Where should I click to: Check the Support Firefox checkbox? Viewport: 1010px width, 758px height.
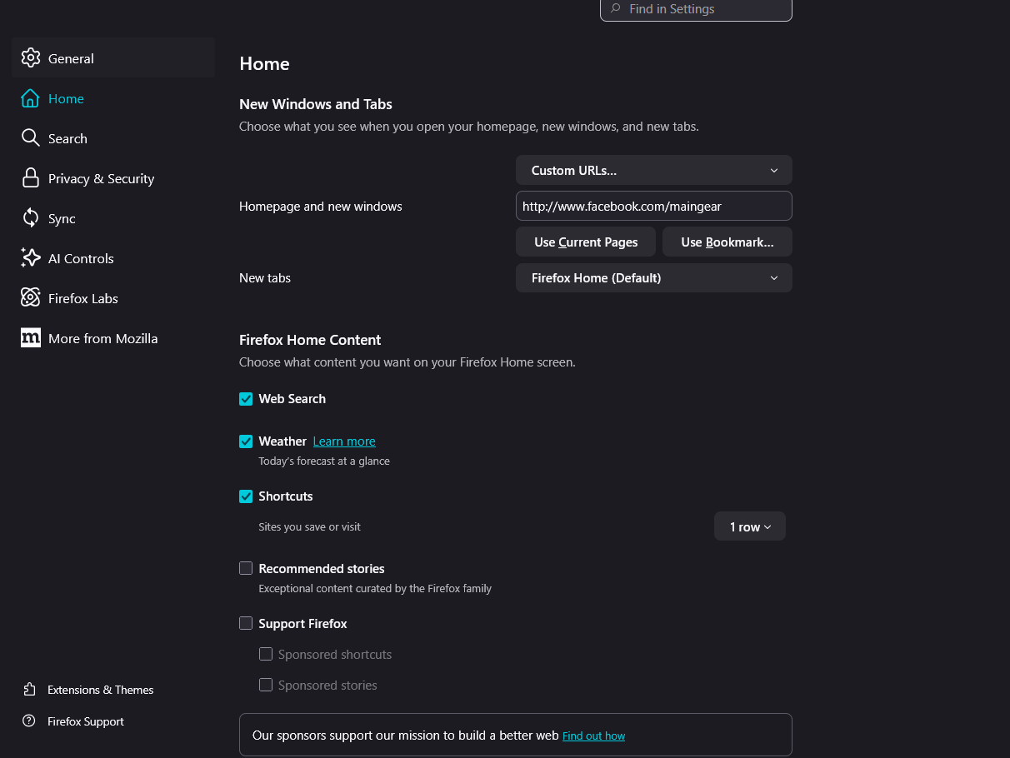246,624
